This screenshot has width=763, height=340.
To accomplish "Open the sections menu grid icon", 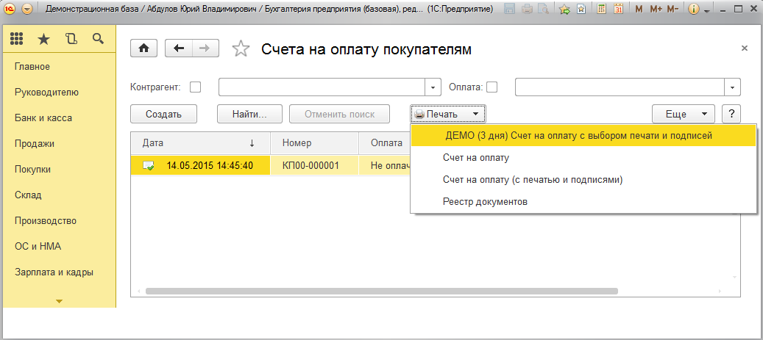I will pyautogui.click(x=17, y=39).
